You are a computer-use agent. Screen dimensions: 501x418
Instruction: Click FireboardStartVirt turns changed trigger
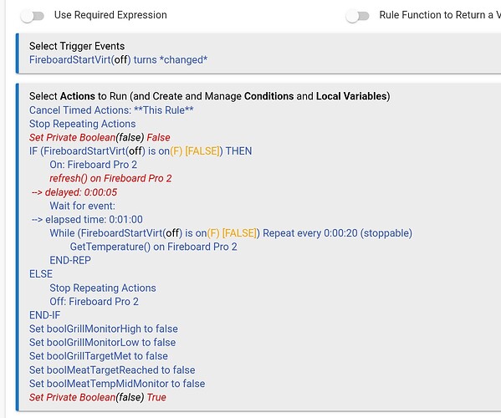click(x=118, y=59)
